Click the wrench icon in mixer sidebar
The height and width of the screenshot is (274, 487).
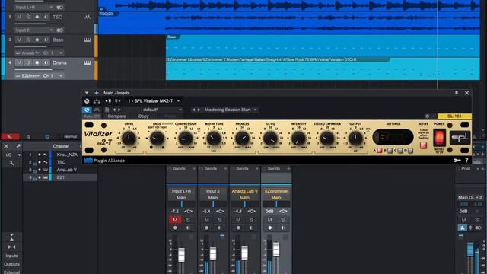pos(11,163)
